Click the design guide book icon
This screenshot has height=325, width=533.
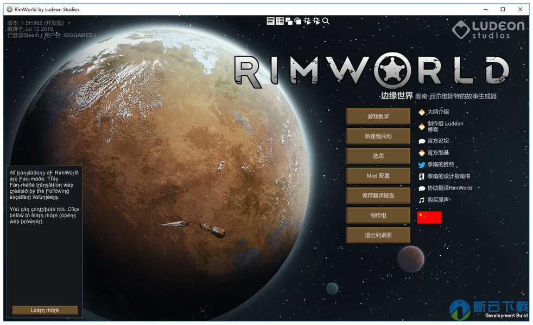tap(422, 177)
